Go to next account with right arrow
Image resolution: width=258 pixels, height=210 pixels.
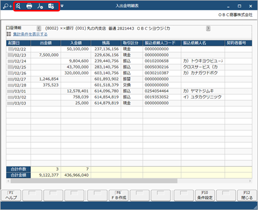click(208, 28)
